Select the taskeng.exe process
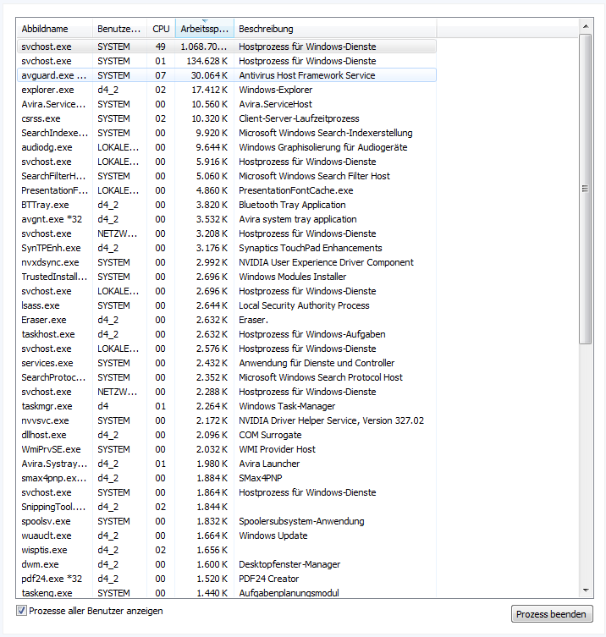Viewport: 606px width, 637px height. (227, 593)
